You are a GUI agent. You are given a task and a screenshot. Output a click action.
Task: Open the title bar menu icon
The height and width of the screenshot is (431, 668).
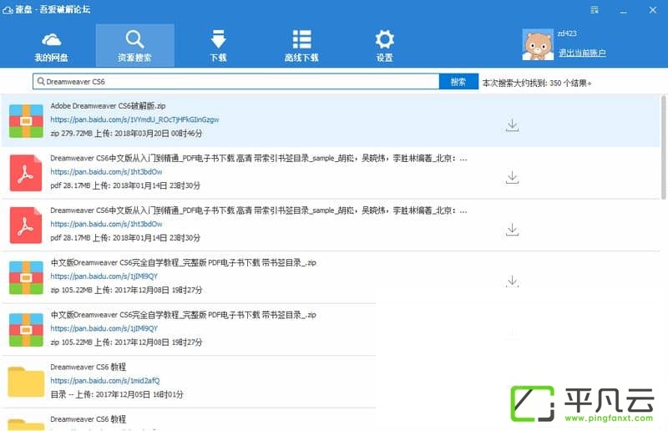point(595,10)
